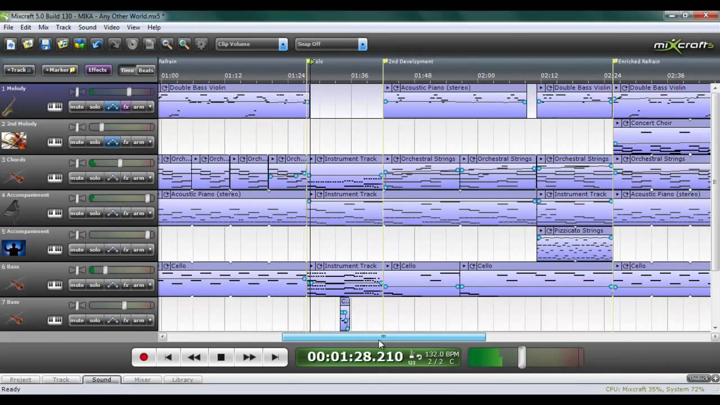The height and width of the screenshot is (405, 720).
Task: Click the horizontal timeline scrollbar thumb
Action: pos(384,337)
